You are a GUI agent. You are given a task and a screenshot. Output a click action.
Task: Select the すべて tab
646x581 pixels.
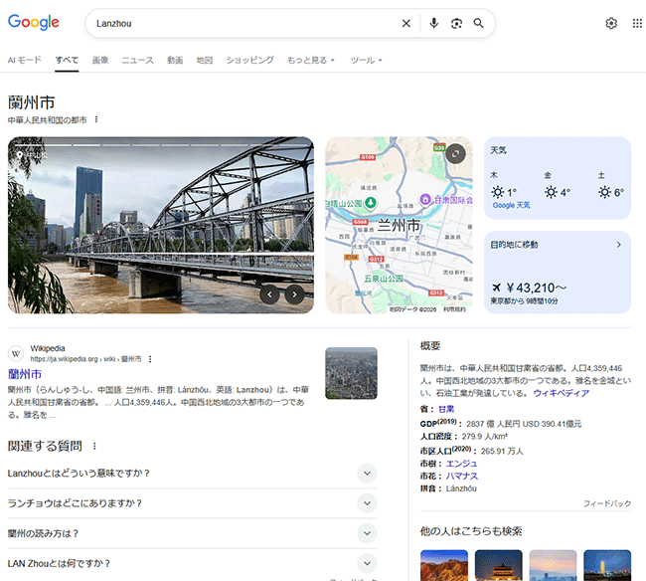67,61
